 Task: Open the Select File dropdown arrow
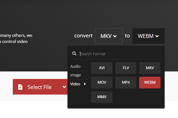click(64, 87)
